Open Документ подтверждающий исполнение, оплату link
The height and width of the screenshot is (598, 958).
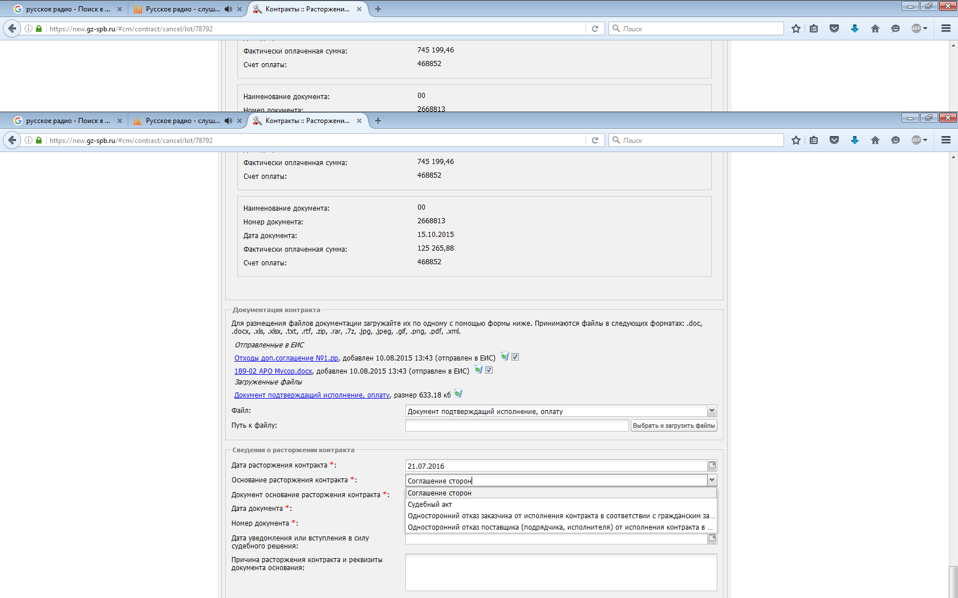coord(312,395)
